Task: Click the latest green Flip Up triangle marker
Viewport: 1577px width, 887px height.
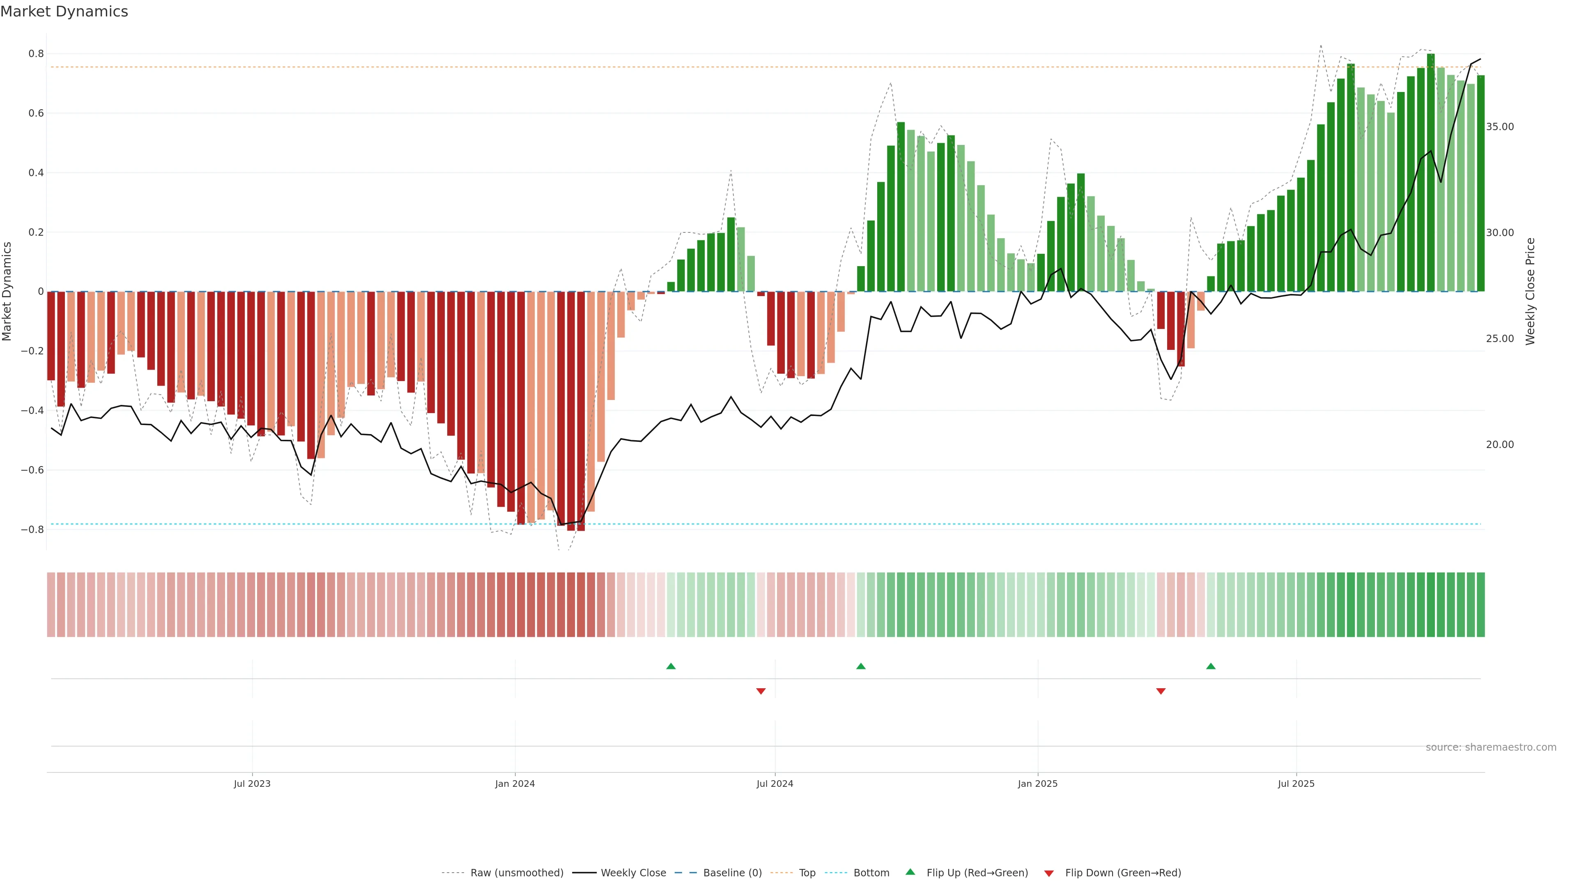Action: click(x=1211, y=666)
